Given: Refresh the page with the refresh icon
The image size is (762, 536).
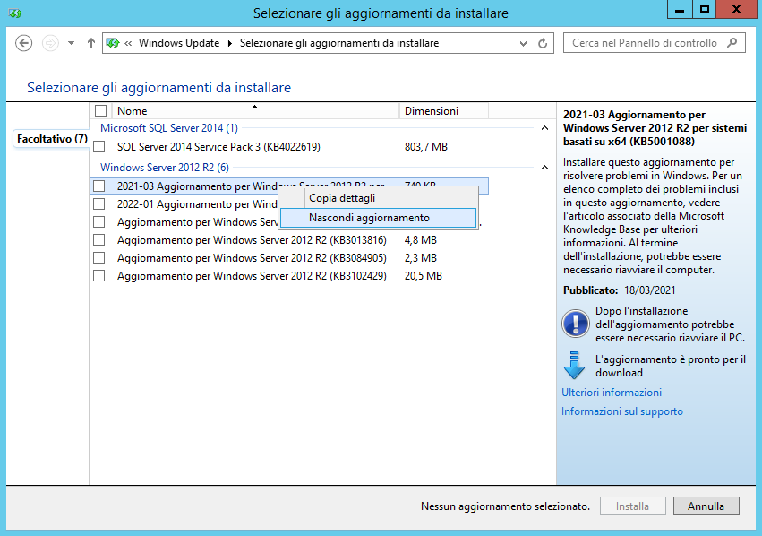Looking at the screenshot, I should 543,43.
